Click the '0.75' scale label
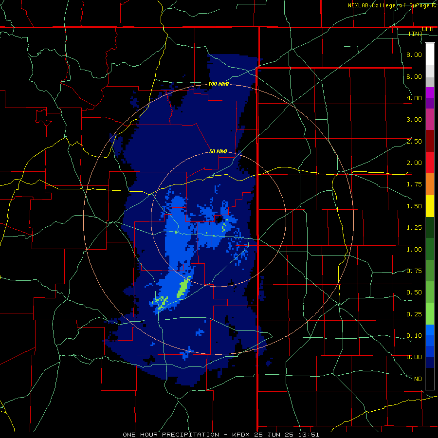The height and width of the screenshot is (438, 438). pyautogui.click(x=414, y=271)
